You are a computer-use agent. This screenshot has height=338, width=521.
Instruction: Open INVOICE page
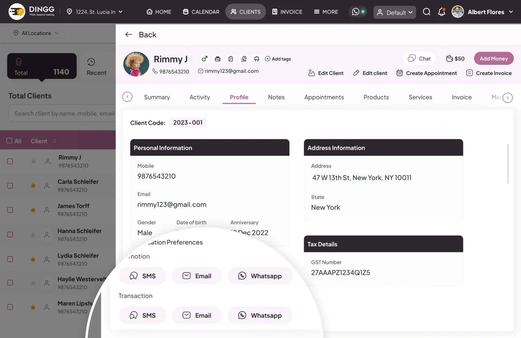(287, 12)
